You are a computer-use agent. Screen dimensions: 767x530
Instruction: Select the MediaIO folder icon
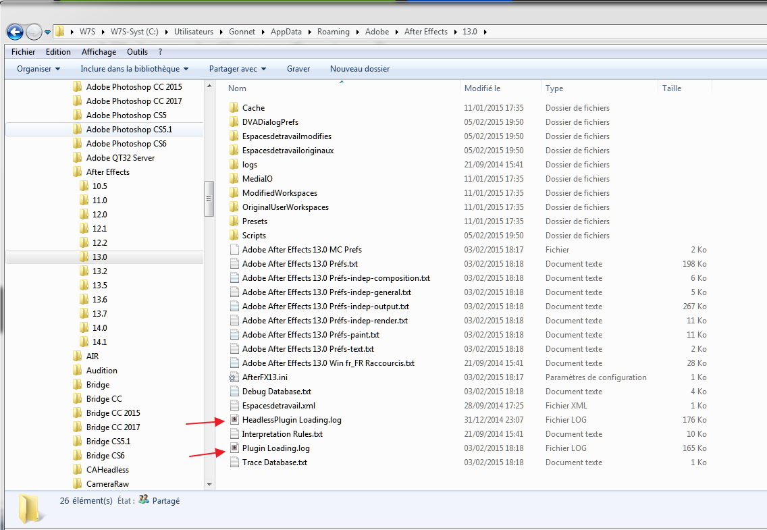click(x=234, y=178)
